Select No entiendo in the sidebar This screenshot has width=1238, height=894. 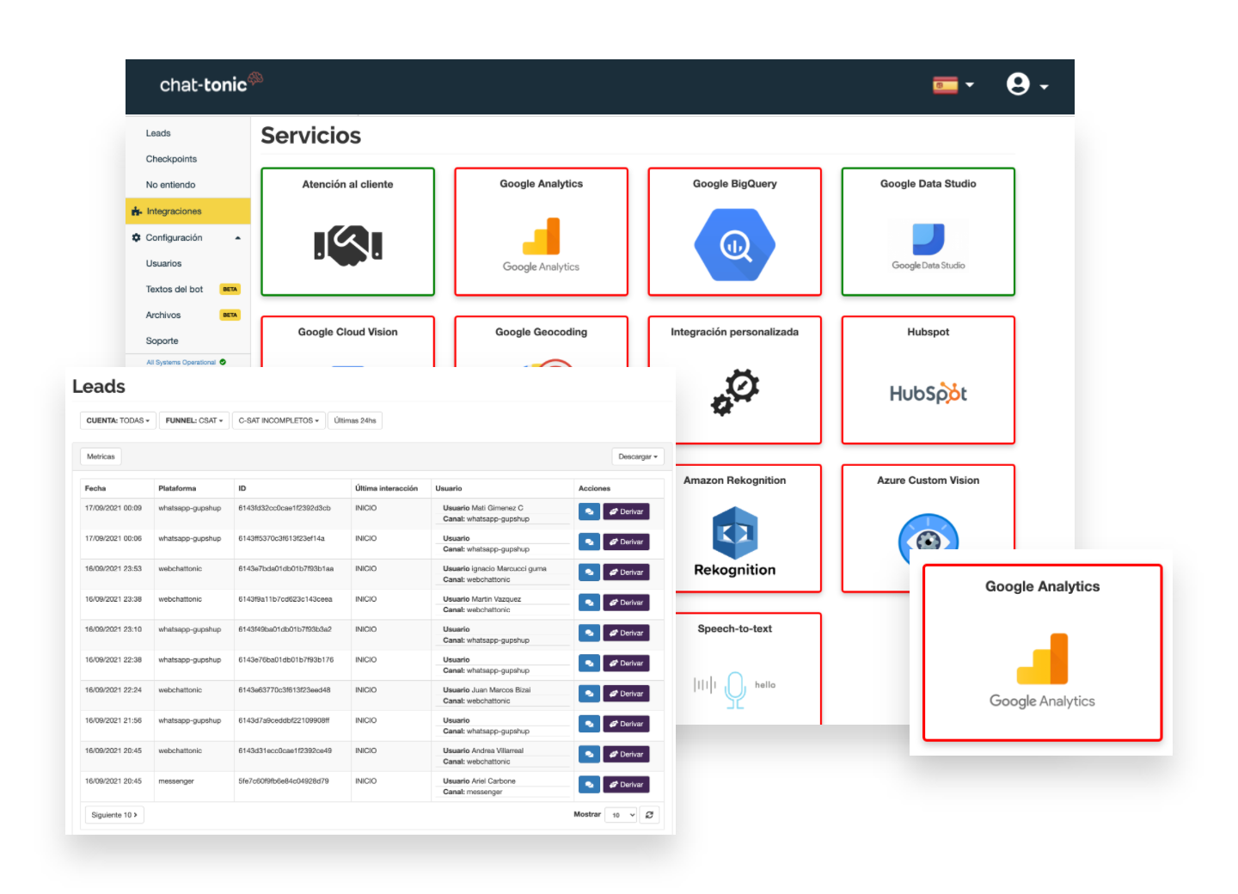pyautogui.click(x=170, y=185)
